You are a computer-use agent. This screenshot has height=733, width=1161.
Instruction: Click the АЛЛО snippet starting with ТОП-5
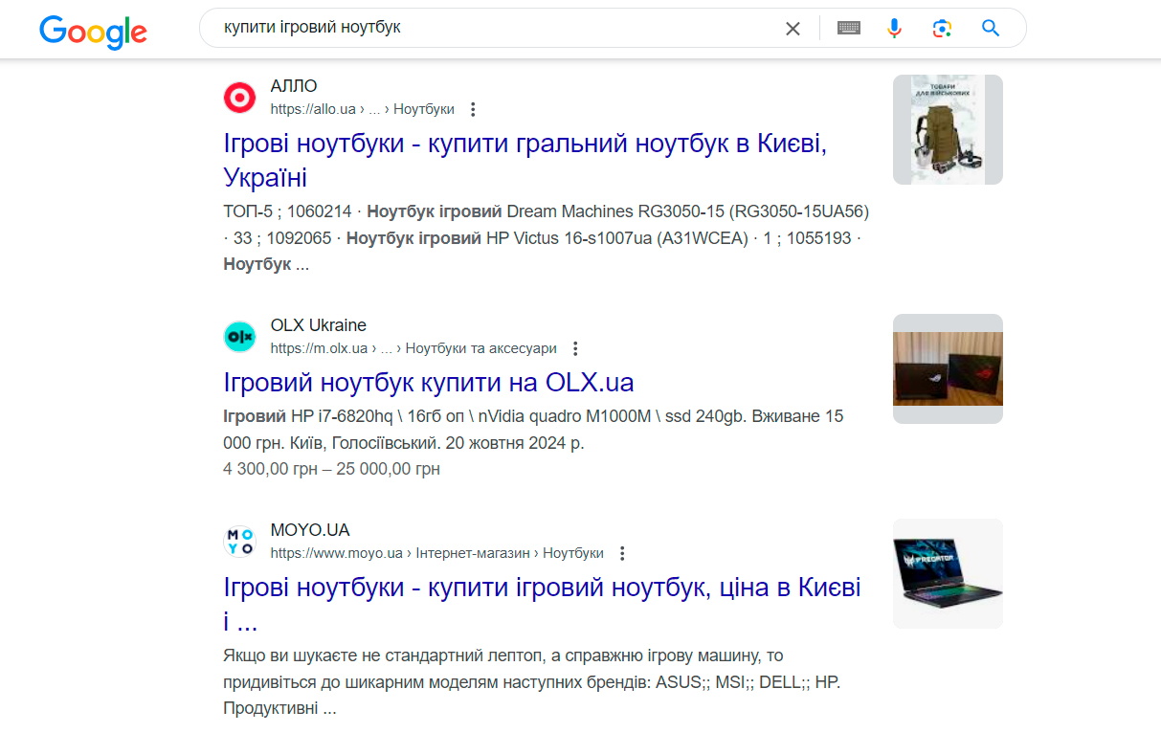coord(547,237)
